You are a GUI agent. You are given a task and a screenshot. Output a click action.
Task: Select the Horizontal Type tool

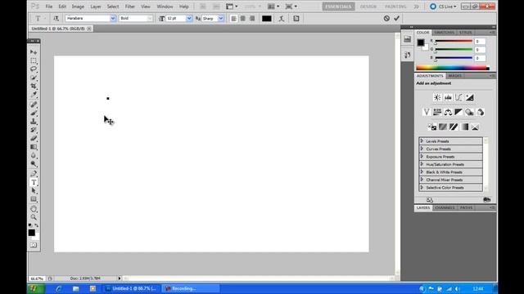tap(34, 182)
